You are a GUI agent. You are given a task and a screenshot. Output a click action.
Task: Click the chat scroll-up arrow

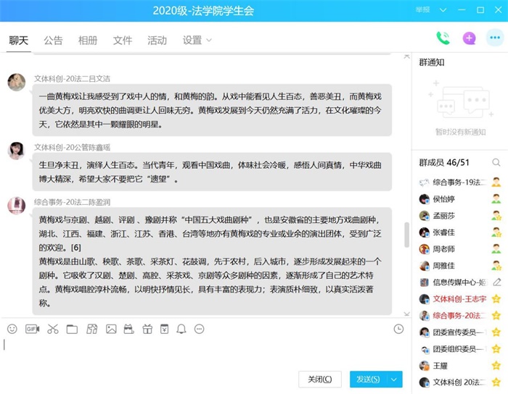point(407,56)
